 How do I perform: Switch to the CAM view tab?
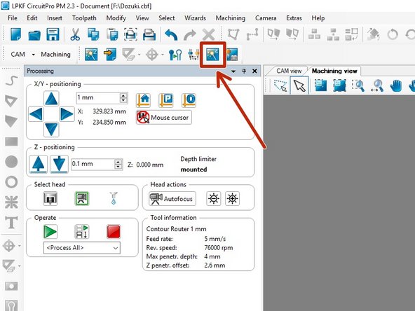coord(289,71)
